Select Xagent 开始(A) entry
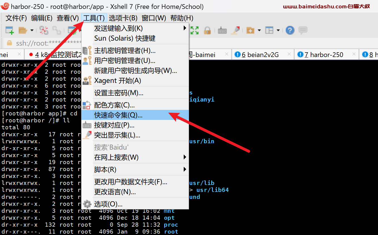Image resolution: width=378 pixels, height=235 pixels. [135, 81]
